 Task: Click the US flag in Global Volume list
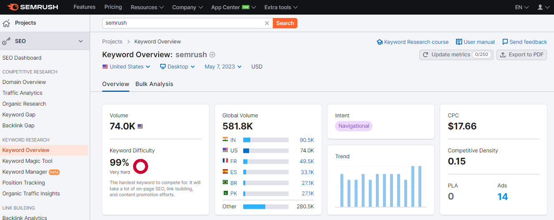pos(225,150)
